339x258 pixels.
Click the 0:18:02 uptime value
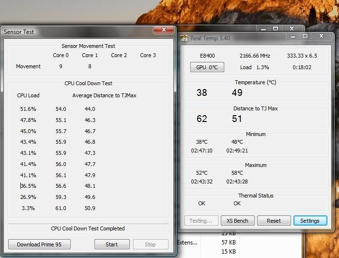302,67
